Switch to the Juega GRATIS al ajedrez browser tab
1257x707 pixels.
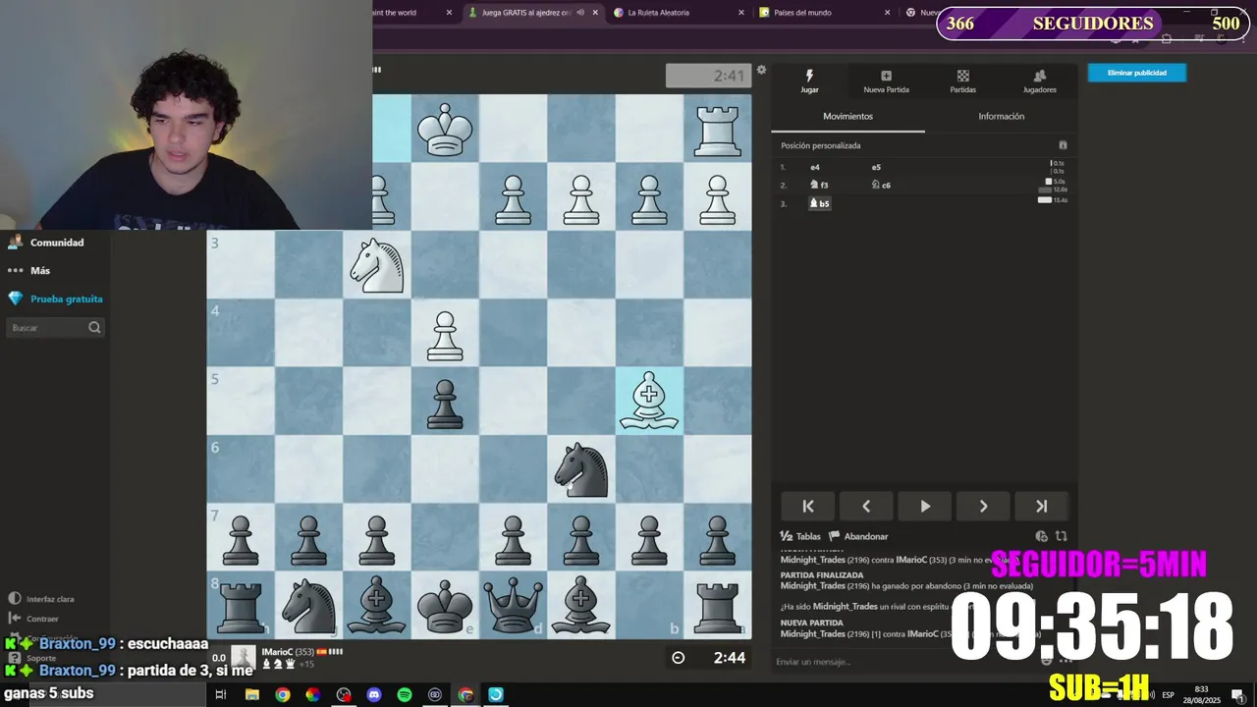tap(525, 13)
